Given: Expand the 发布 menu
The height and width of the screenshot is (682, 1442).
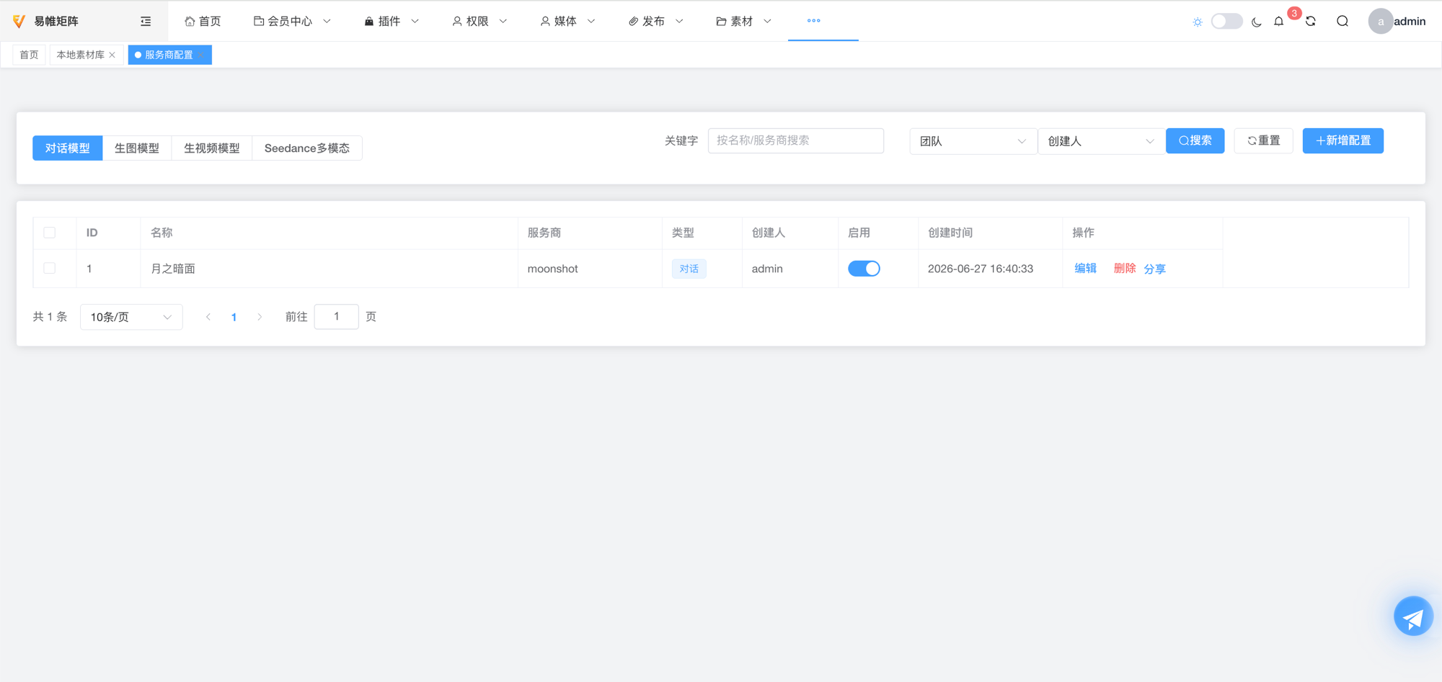Looking at the screenshot, I should [655, 22].
